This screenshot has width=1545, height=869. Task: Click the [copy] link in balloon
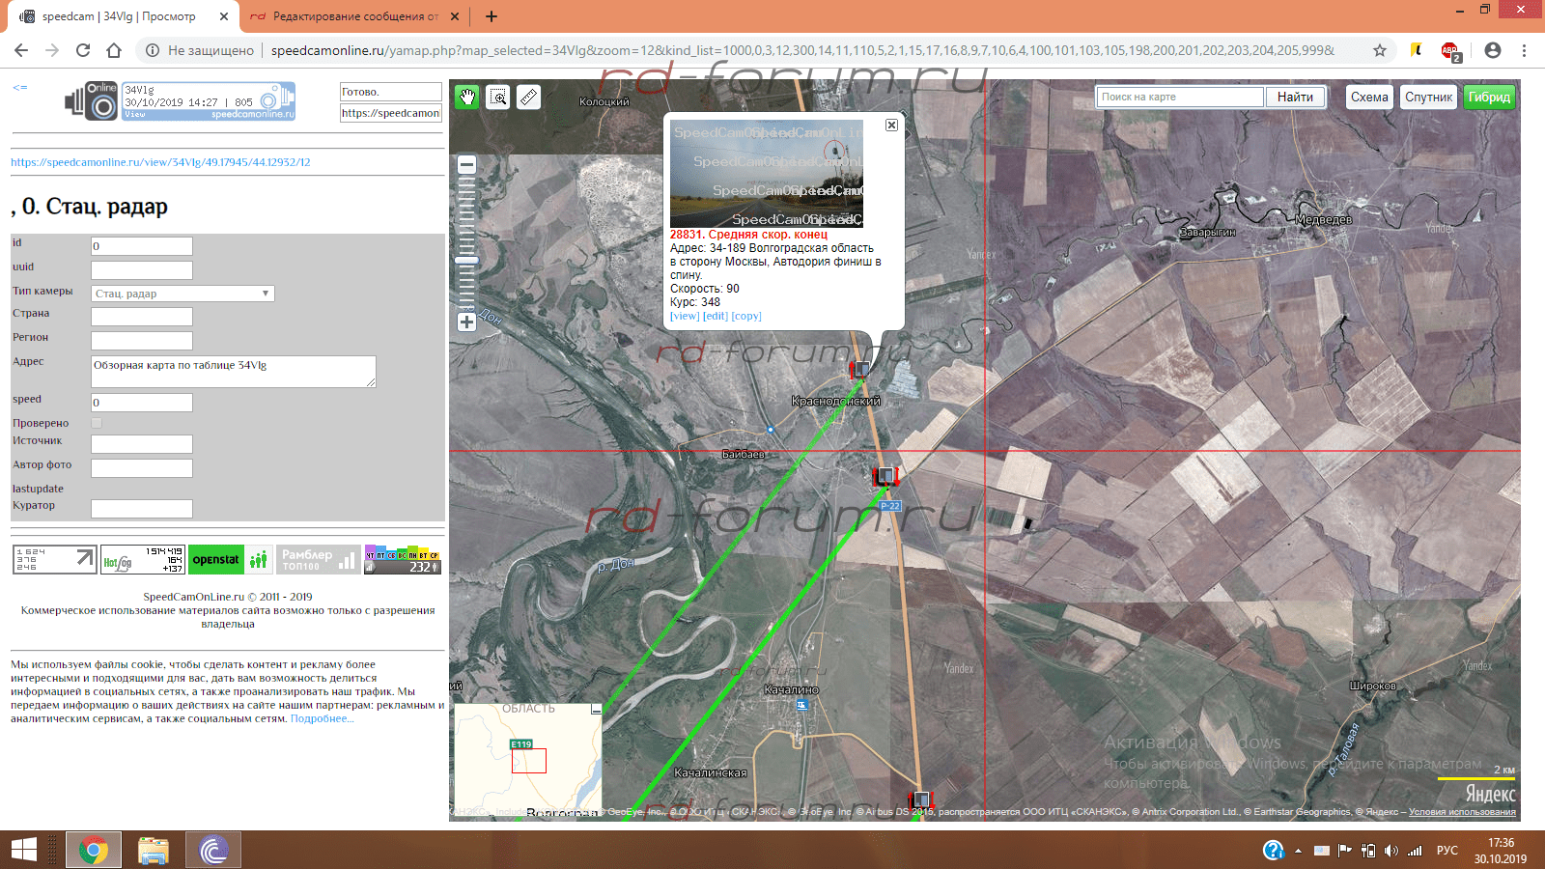pyautogui.click(x=746, y=316)
